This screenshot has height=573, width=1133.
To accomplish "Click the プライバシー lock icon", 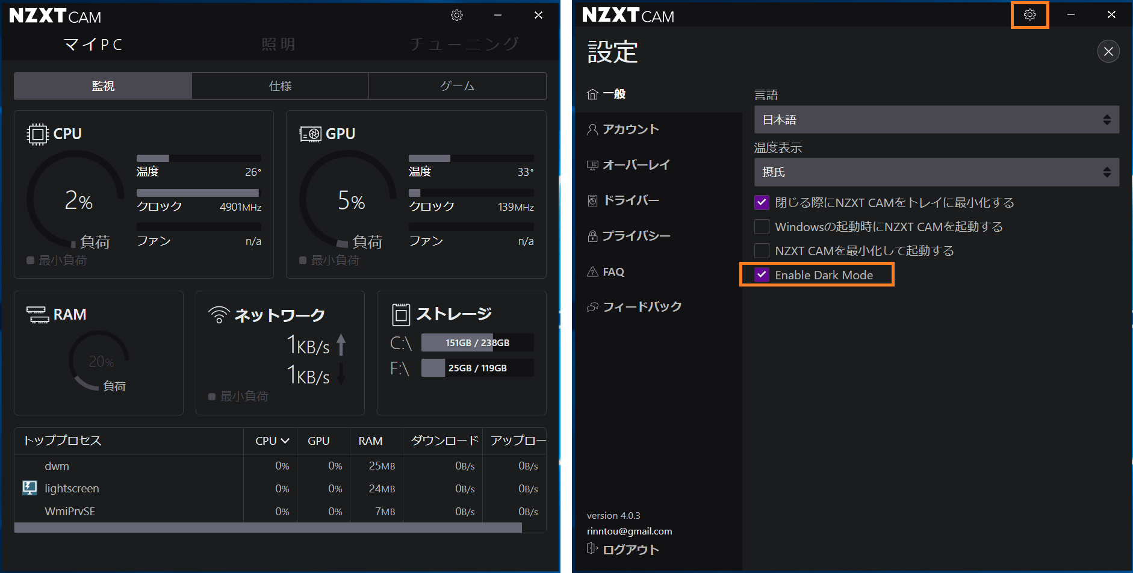I will (x=592, y=236).
